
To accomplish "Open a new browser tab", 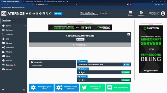I will coord(67,1).
